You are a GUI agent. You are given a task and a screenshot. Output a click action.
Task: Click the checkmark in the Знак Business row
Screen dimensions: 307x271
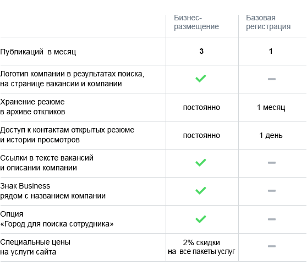click(201, 191)
